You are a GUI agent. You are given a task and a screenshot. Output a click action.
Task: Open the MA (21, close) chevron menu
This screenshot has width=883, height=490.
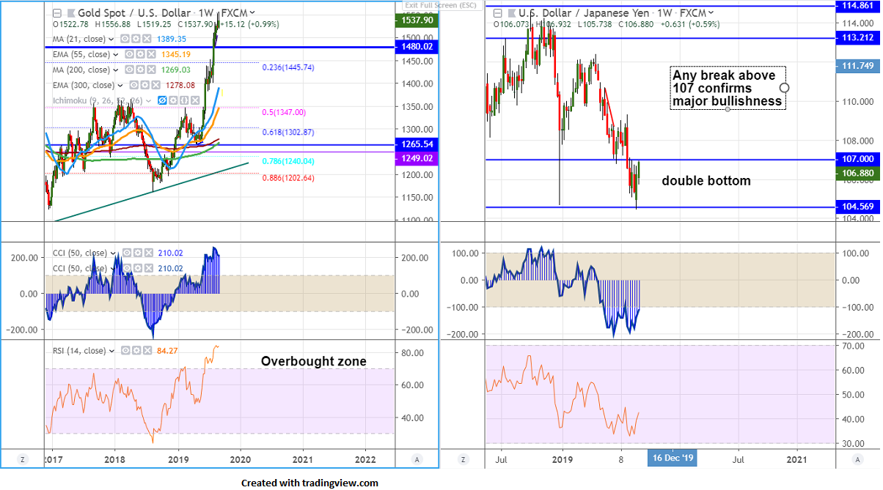(x=111, y=40)
